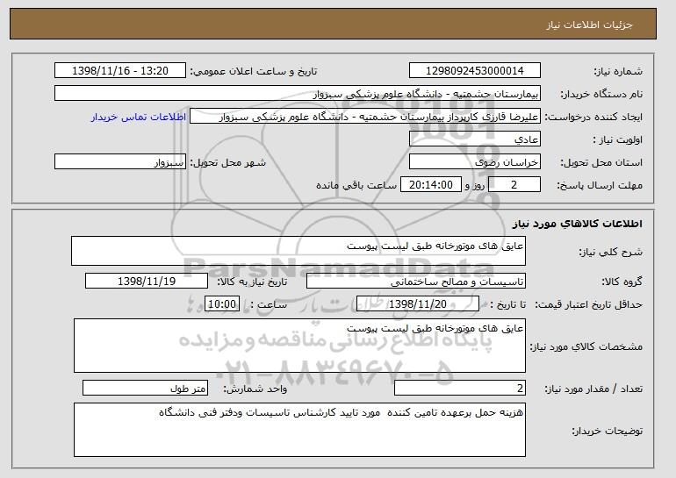The width and height of the screenshot is (676, 478).
Task: Select the شماره نیاز field 1298092453000014
Action: click(x=475, y=71)
